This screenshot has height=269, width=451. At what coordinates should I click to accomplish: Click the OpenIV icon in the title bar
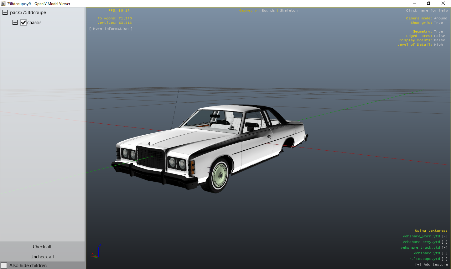tap(3, 3)
